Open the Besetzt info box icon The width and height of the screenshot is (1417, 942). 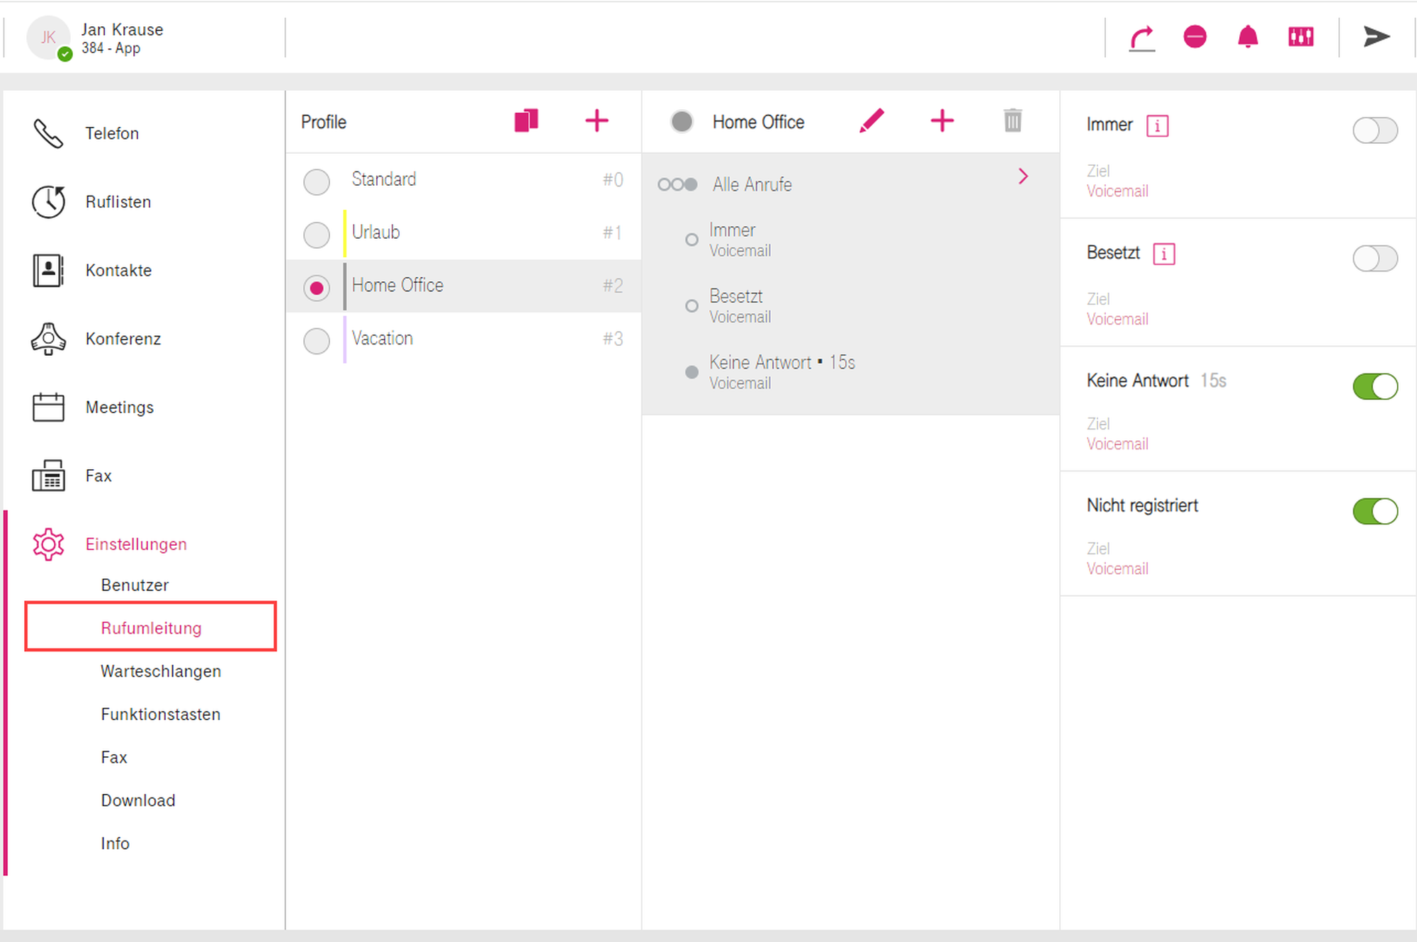click(1163, 254)
